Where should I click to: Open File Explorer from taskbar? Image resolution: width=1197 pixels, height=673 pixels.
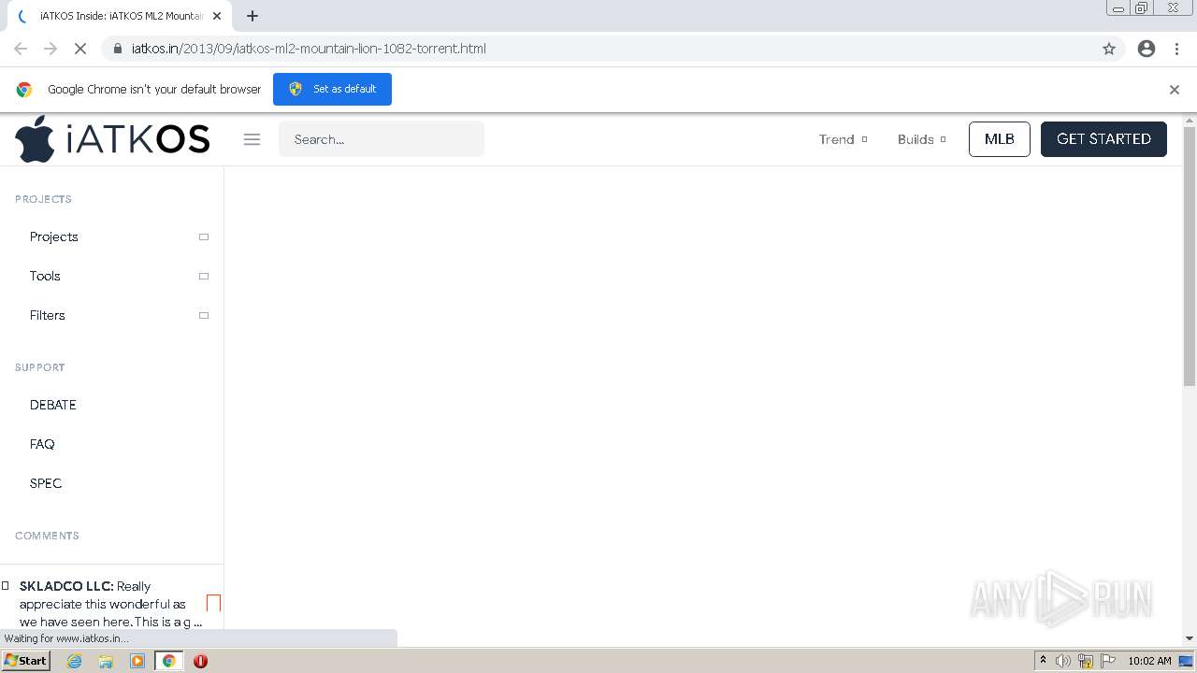click(106, 661)
